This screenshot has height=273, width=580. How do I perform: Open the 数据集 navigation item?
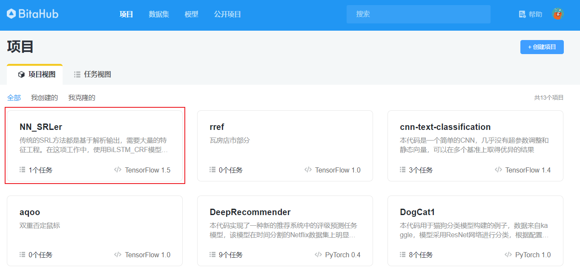click(x=159, y=14)
